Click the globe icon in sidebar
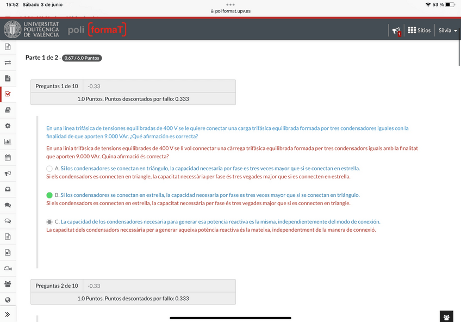The width and height of the screenshot is (461, 322). click(x=8, y=300)
